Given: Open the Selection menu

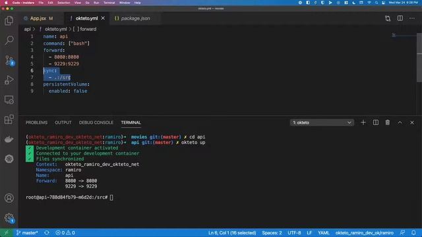Looking at the screenshot, I should click(64, 3).
